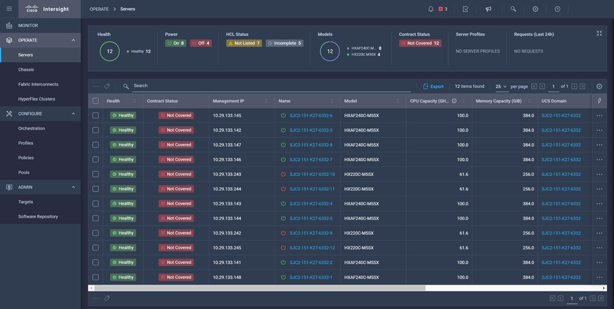This screenshot has height=309, width=614.
Task: Go to the first page arrow in toolbar
Action: click(534, 86)
